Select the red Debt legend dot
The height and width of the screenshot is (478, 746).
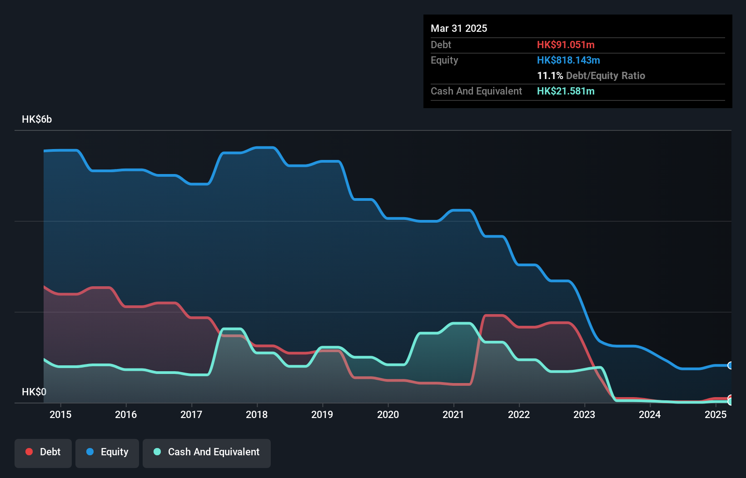[28, 452]
